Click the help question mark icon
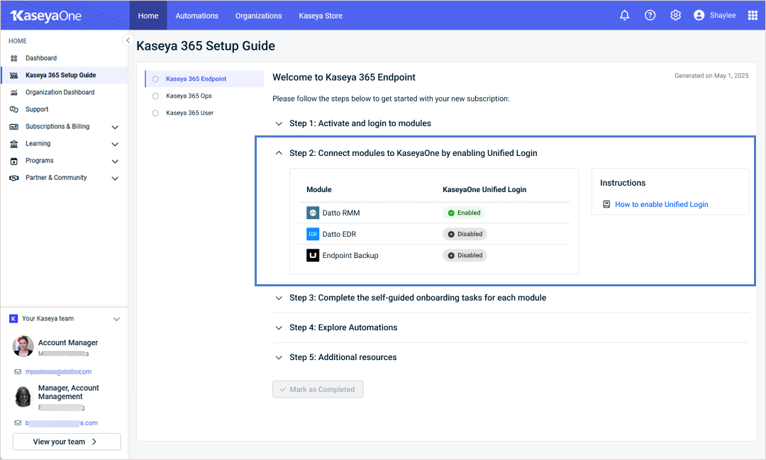 click(650, 16)
